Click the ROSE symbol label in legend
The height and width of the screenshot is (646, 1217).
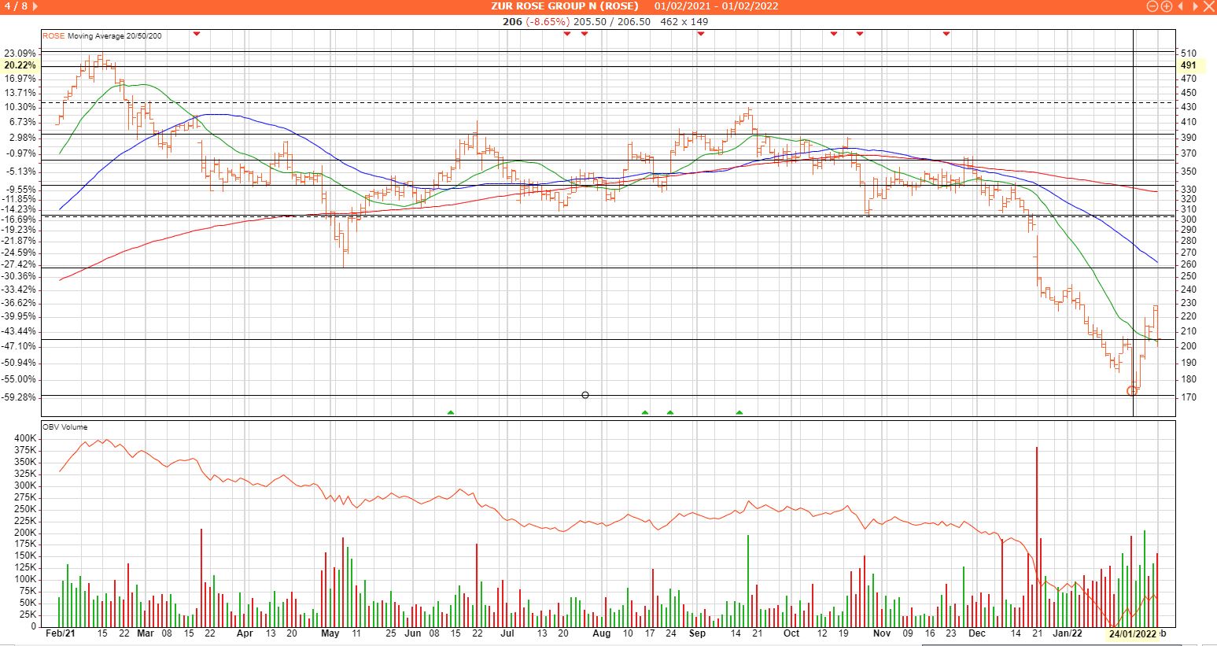53,36
